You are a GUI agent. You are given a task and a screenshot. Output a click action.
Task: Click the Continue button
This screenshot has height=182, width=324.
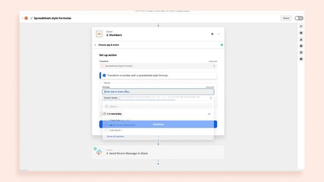tap(158, 124)
